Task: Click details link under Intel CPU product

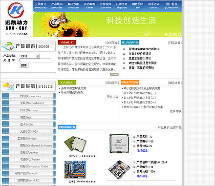Action: 142,151
